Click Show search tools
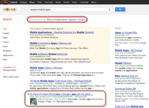 (x=11, y=77)
